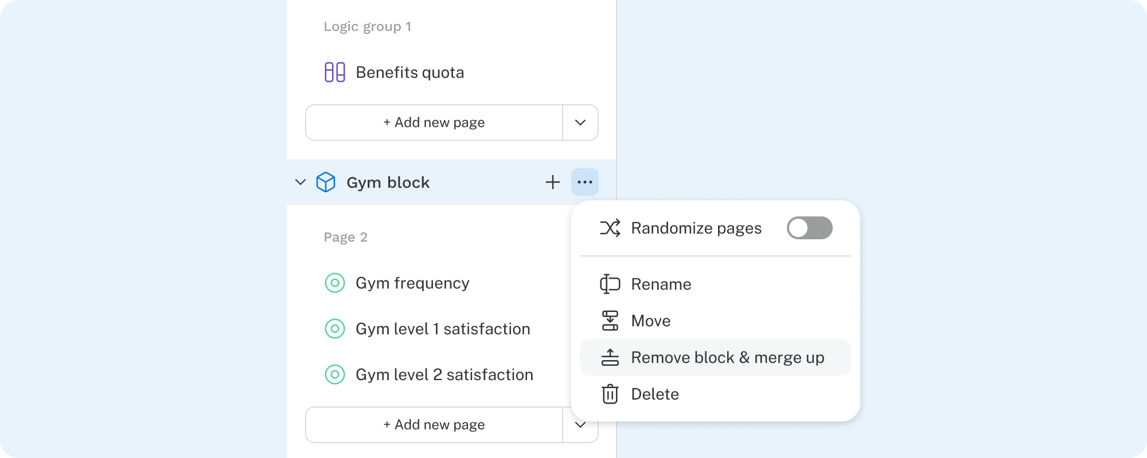1147x458 pixels.
Task: Click the Gym level 1 satisfaction icon
Action: click(x=335, y=329)
